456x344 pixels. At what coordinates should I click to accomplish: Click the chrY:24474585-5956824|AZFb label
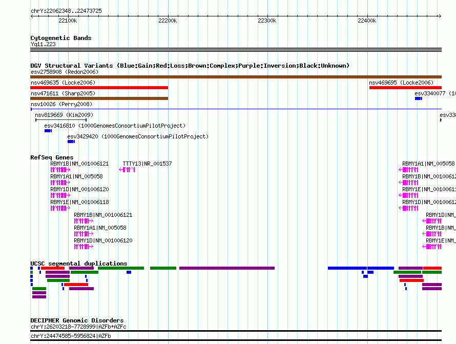click(71, 336)
